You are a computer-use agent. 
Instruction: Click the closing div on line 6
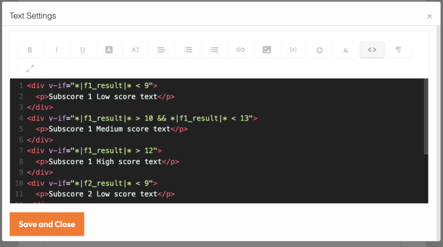click(40, 140)
